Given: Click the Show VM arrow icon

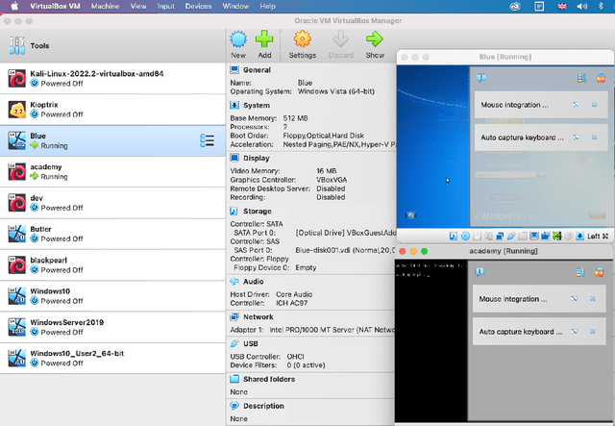Looking at the screenshot, I should coord(375,40).
